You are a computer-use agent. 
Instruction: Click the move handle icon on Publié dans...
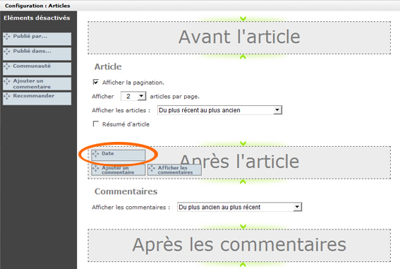point(7,52)
